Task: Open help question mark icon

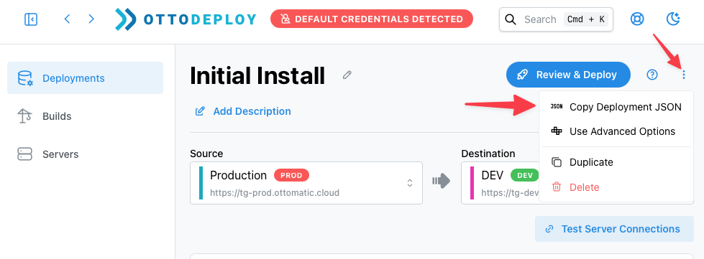Action: click(652, 75)
